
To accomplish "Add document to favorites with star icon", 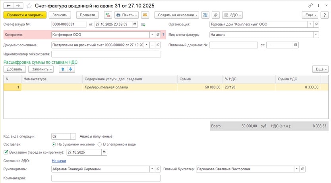I will point(29,6).
